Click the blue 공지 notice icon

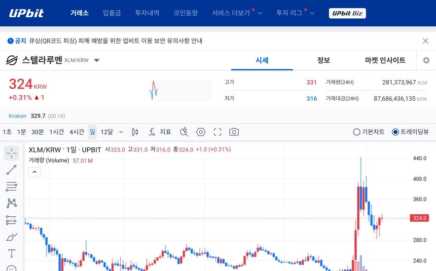(10, 41)
